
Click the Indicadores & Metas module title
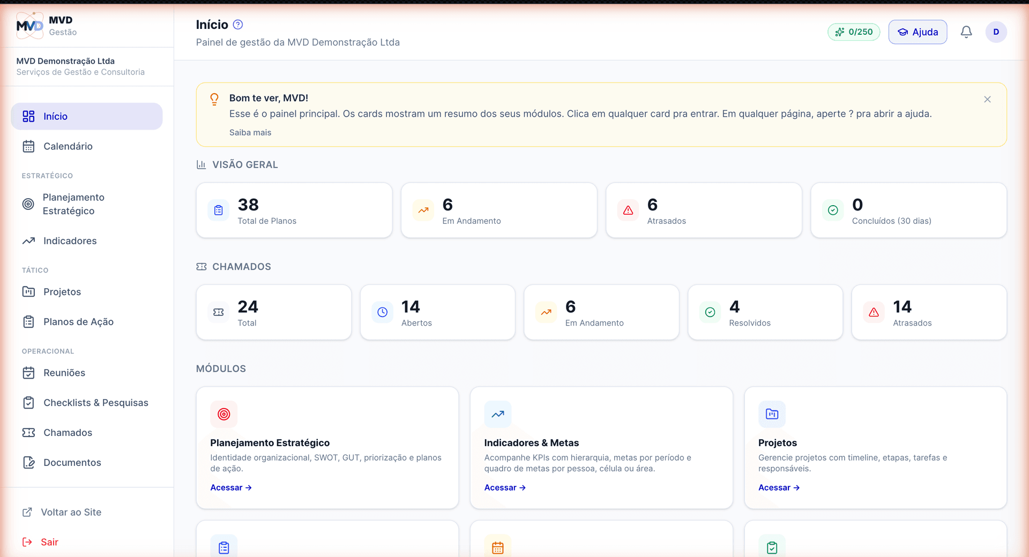tap(532, 443)
